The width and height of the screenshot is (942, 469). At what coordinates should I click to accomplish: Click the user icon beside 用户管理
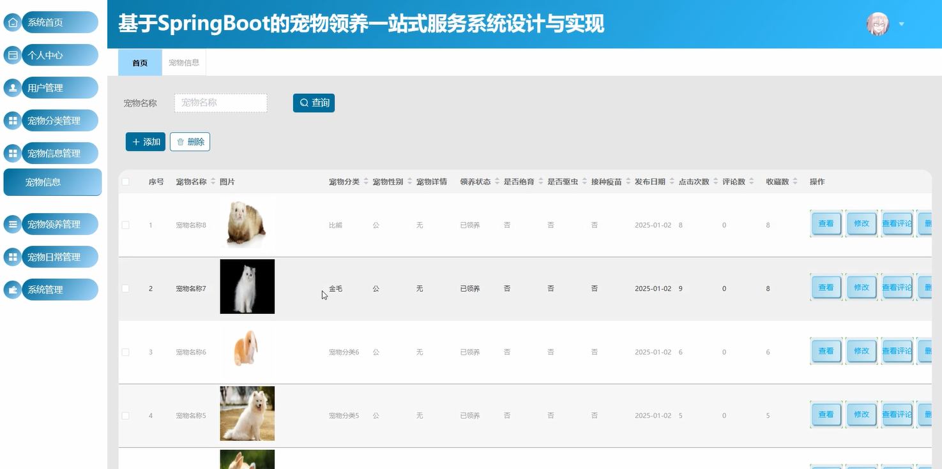13,87
